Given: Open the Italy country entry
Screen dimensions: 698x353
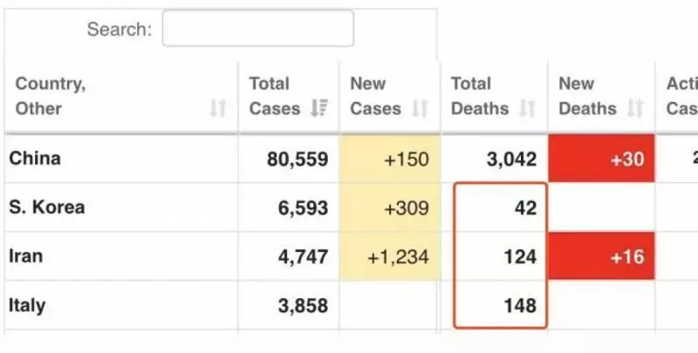Looking at the screenshot, I should point(27,305).
